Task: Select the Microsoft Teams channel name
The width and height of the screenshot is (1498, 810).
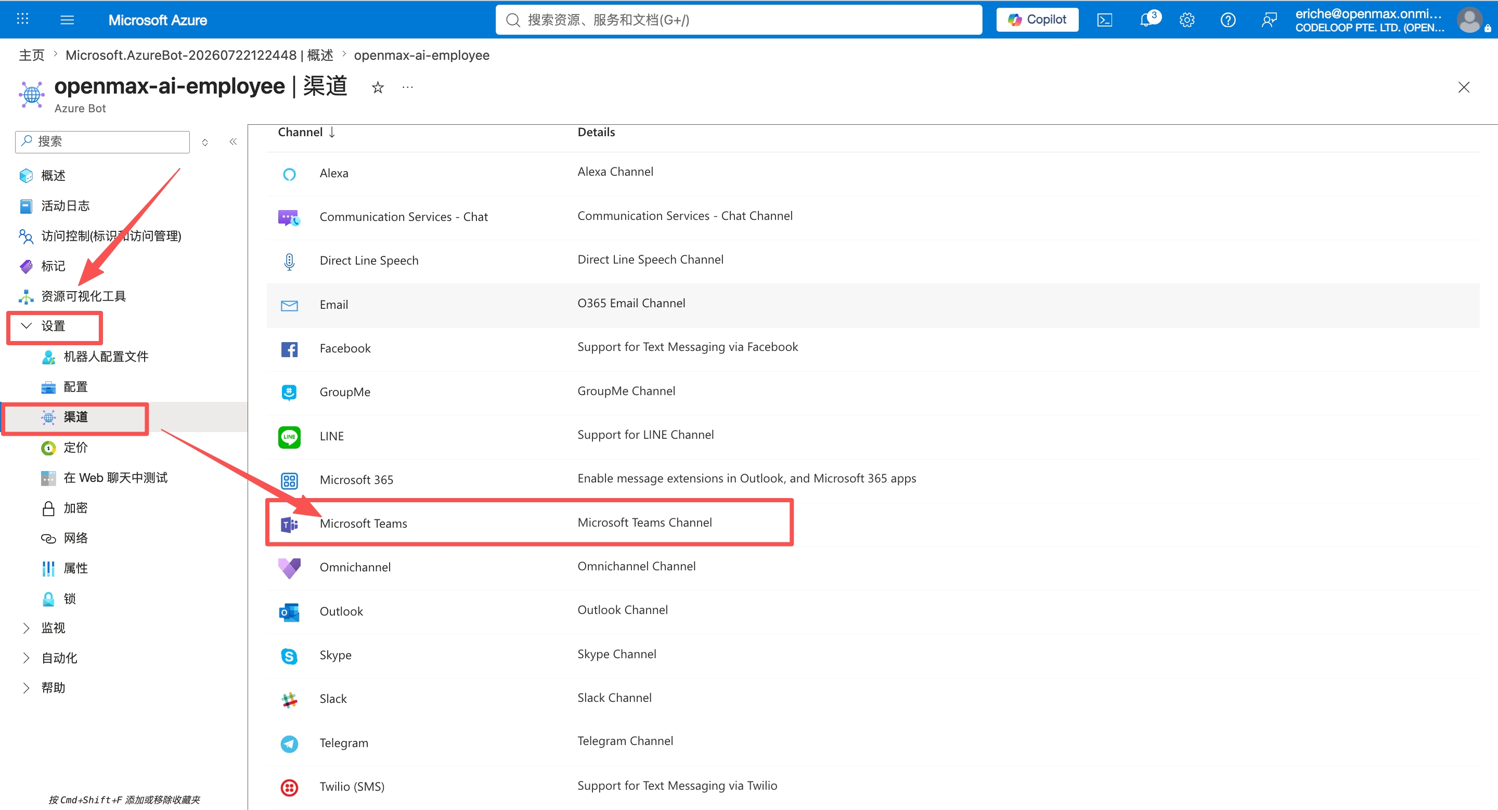Action: click(364, 524)
